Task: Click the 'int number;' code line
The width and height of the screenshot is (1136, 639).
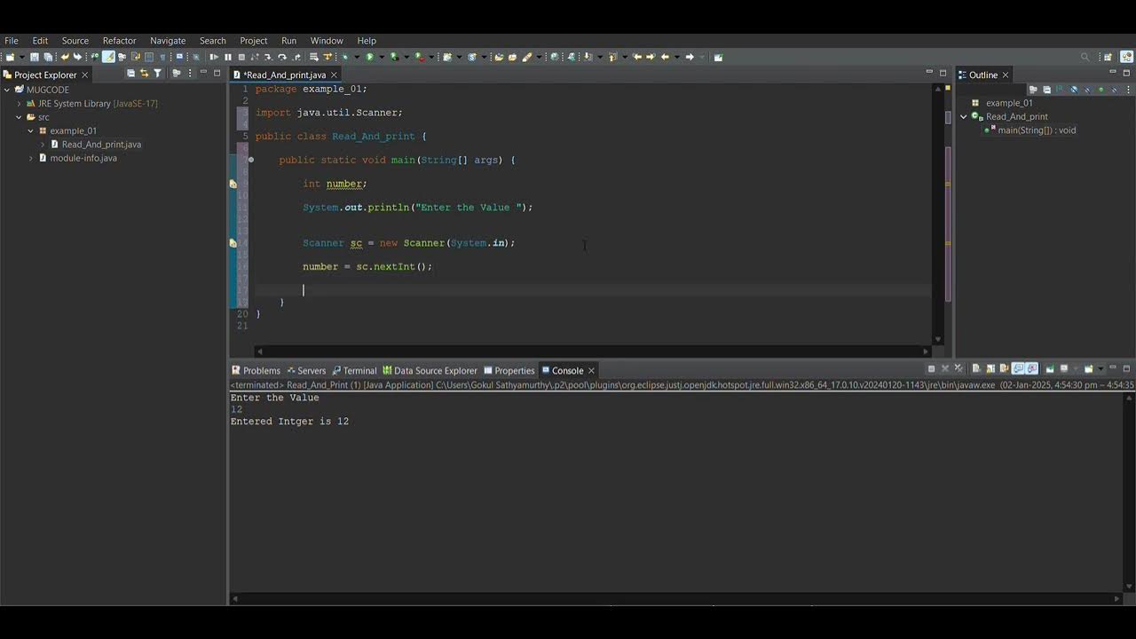Action: pyautogui.click(x=335, y=184)
